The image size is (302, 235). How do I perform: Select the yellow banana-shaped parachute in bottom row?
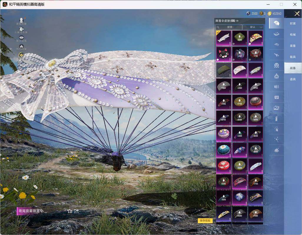coord(223,214)
